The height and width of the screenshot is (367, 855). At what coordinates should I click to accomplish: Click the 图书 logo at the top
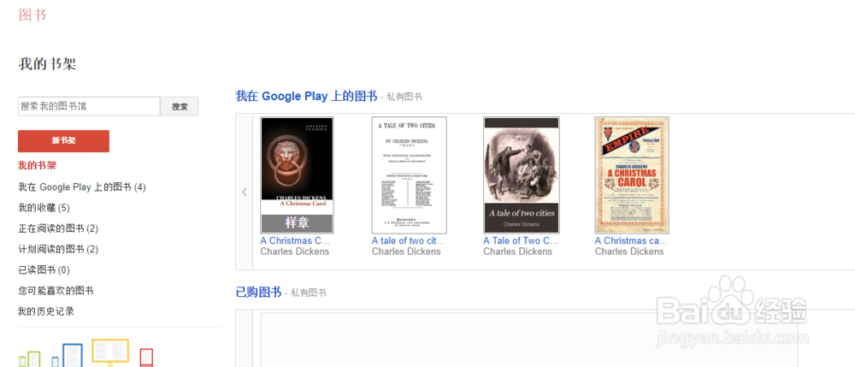point(32,15)
